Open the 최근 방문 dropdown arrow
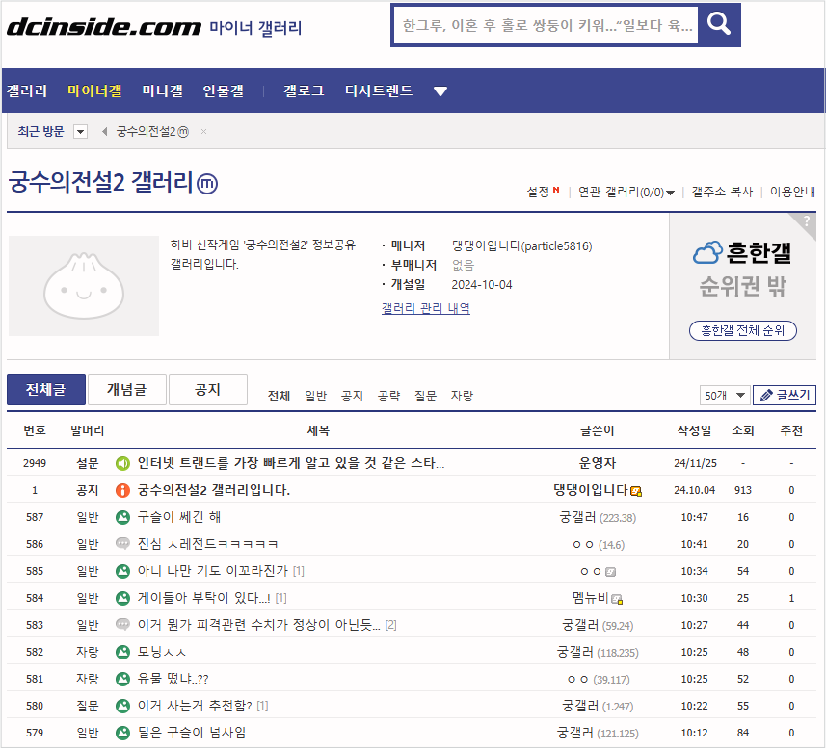This screenshot has width=826, height=749. tap(81, 131)
